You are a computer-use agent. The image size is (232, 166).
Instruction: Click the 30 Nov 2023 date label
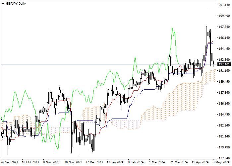click(x=73, y=162)
